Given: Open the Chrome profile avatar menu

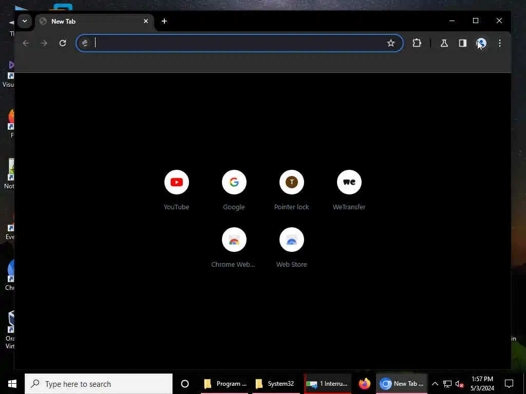Looking at the screenshot, I should 481,43.
